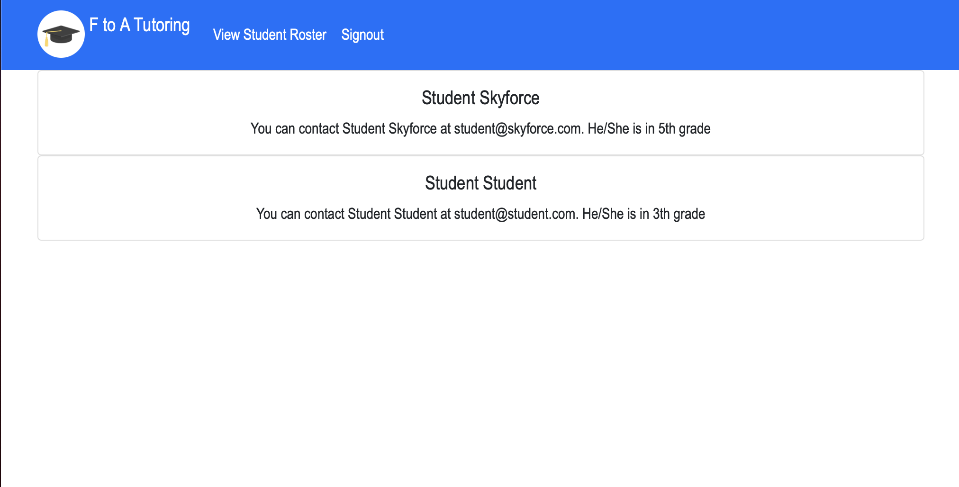Click 'You can contact' in Student Student card
Viewport: 959px width, 487px height.
coord(300,214)
